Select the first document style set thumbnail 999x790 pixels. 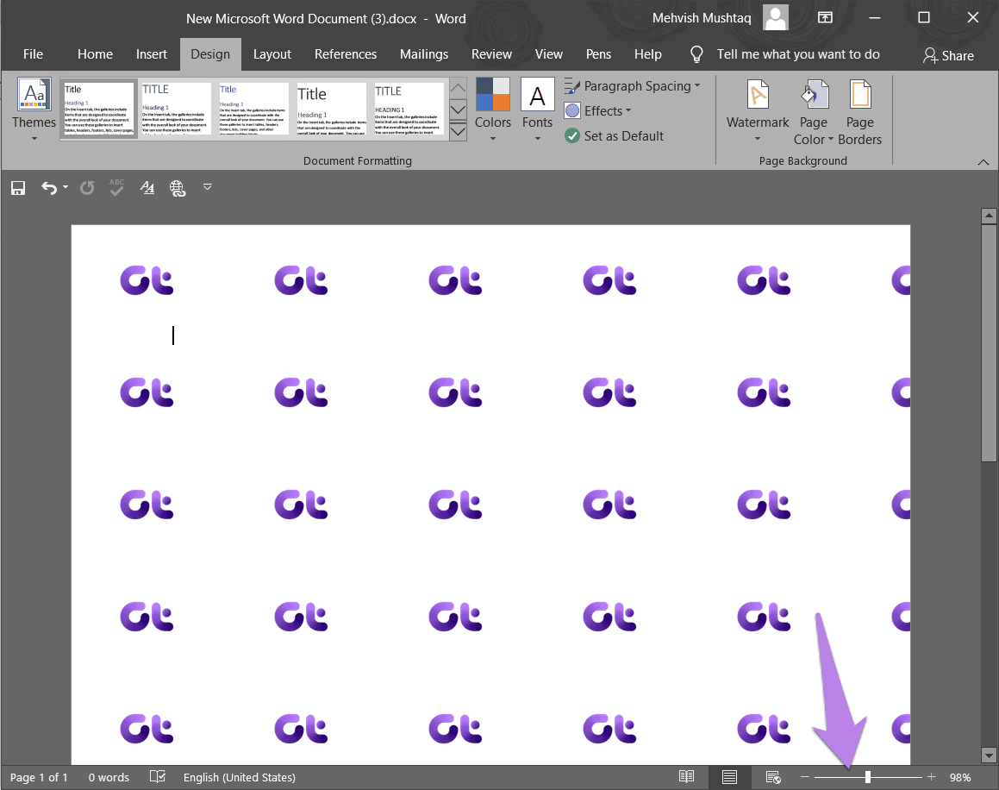[99, 109]
